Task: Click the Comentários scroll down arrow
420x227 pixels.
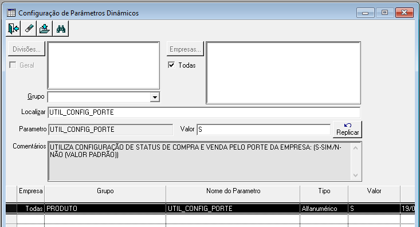Action: (x=355, y=175)
